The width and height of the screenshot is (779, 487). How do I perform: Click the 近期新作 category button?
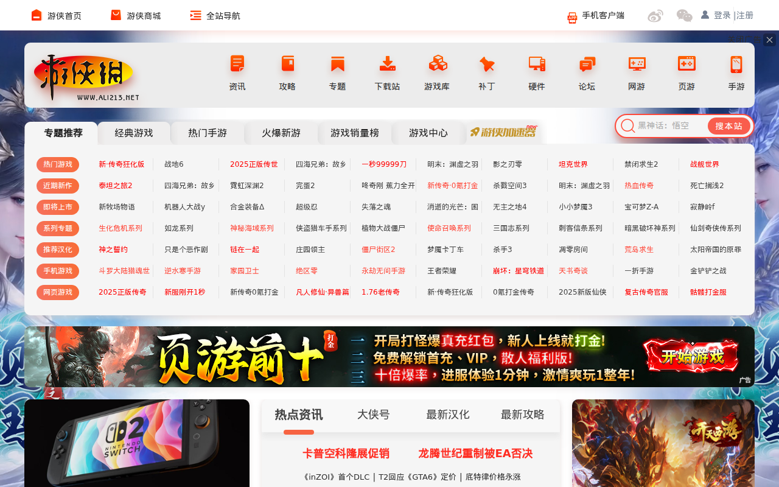pyautogui.click(x=58, y=186)
